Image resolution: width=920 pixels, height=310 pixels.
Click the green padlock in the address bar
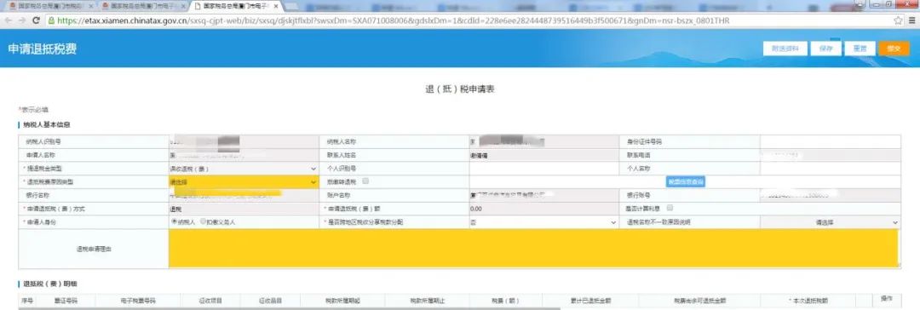pos(52,20)
